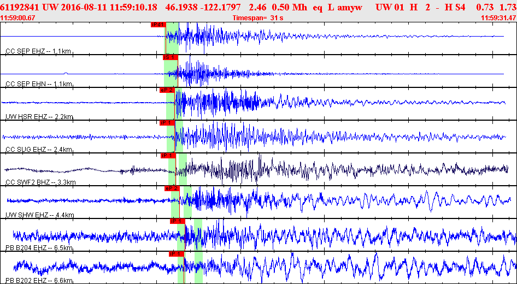This screenshot has height=284, width=517.
Task: Select the CC SUG EHZ channel label
Action: click(39, 150)
